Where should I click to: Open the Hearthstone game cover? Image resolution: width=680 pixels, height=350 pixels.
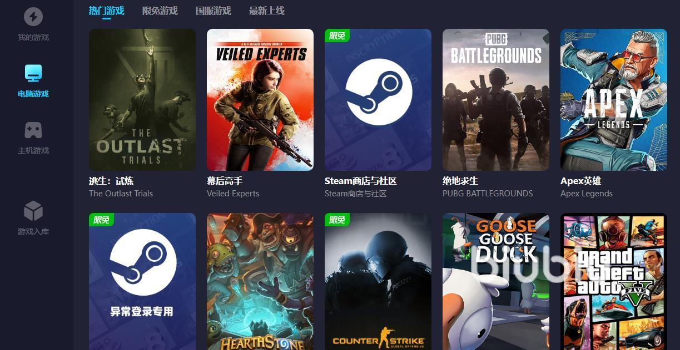(x=260, y=281)
